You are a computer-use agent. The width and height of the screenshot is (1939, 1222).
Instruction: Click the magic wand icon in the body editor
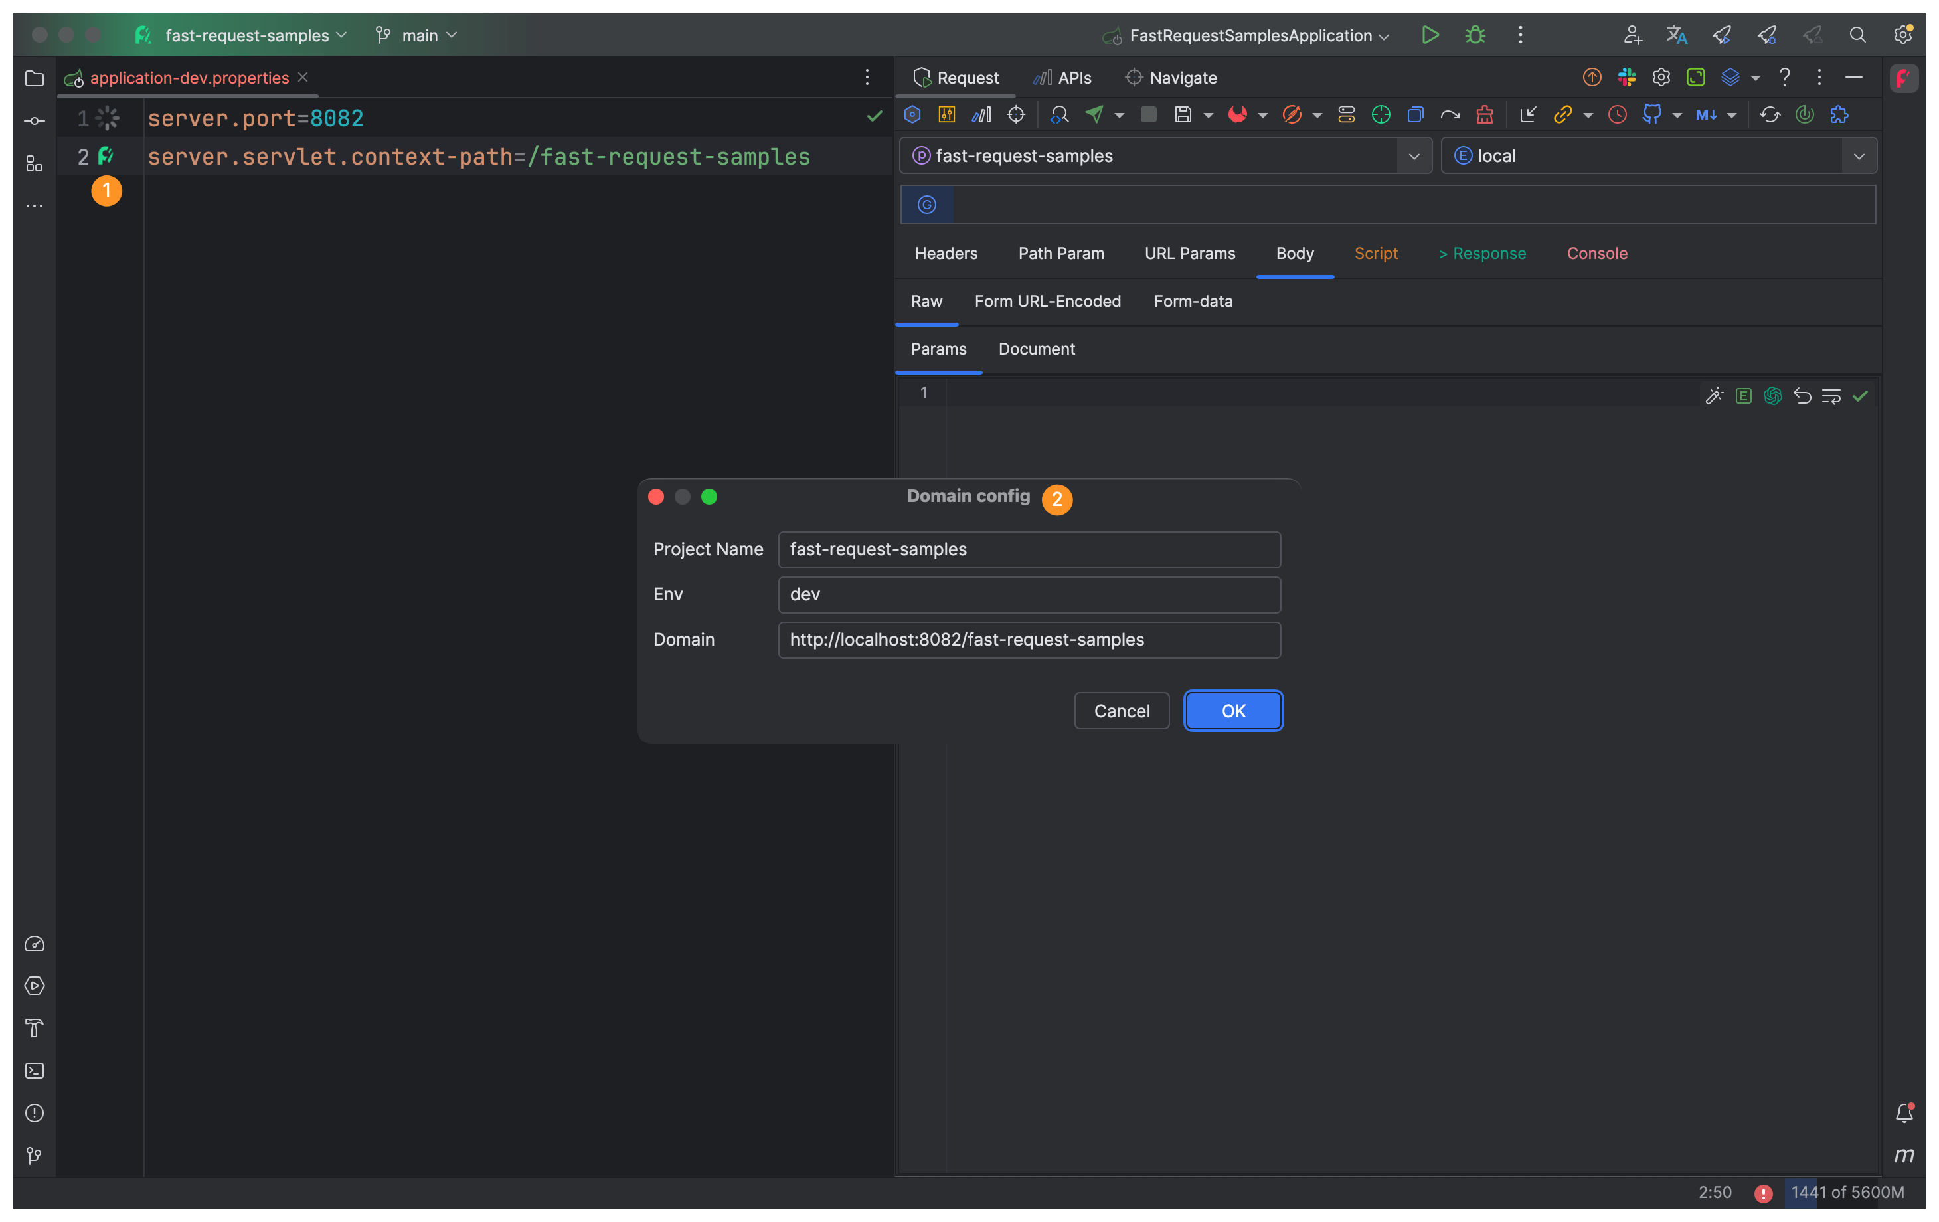tap(1715, 396)
